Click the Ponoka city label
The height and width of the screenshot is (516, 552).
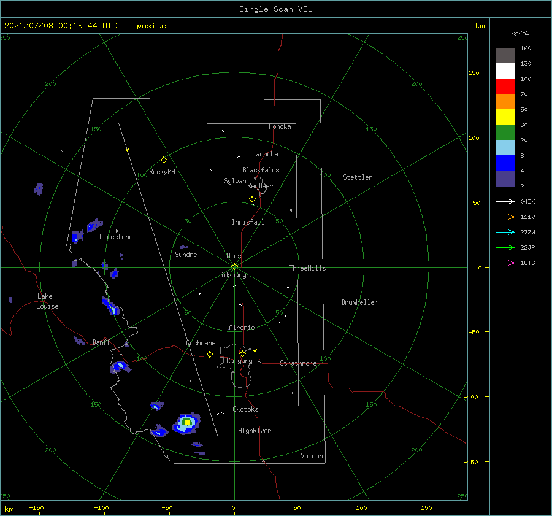coord(280,126)
